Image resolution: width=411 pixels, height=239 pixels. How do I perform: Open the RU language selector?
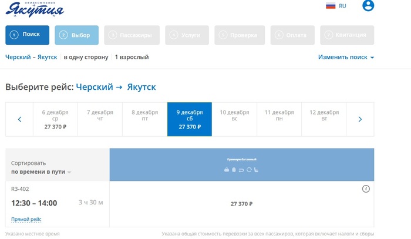point(342,6)
